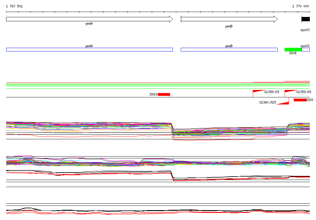Select the green S608 segment
316x220 pixels.
(x=293, y=50)
